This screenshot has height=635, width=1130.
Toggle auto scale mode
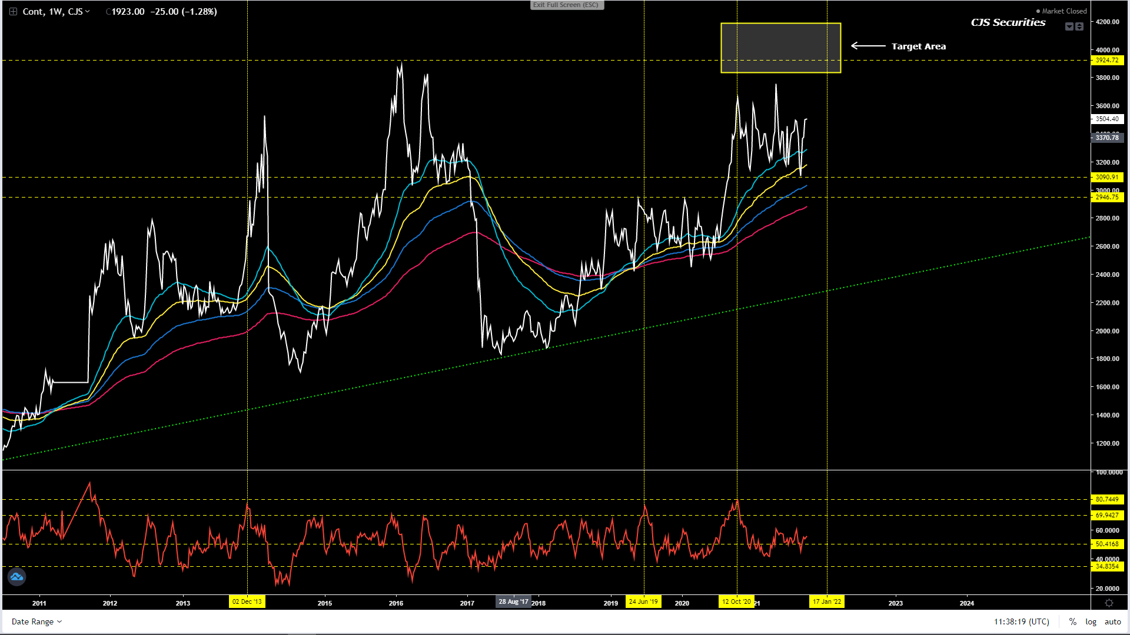(x=1112, y=621)
